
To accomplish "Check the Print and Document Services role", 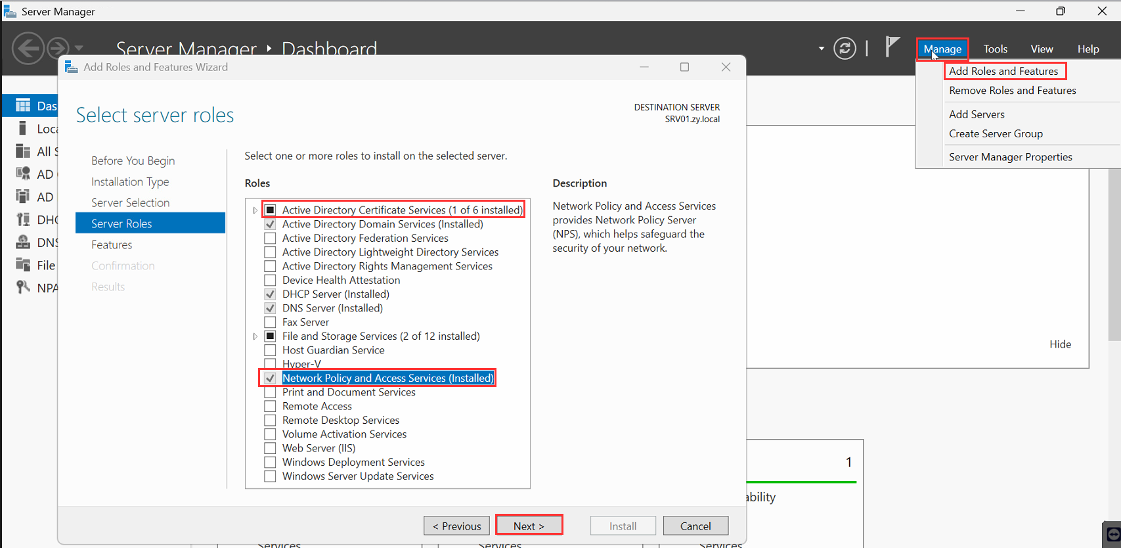I will [x=270, y=392].
